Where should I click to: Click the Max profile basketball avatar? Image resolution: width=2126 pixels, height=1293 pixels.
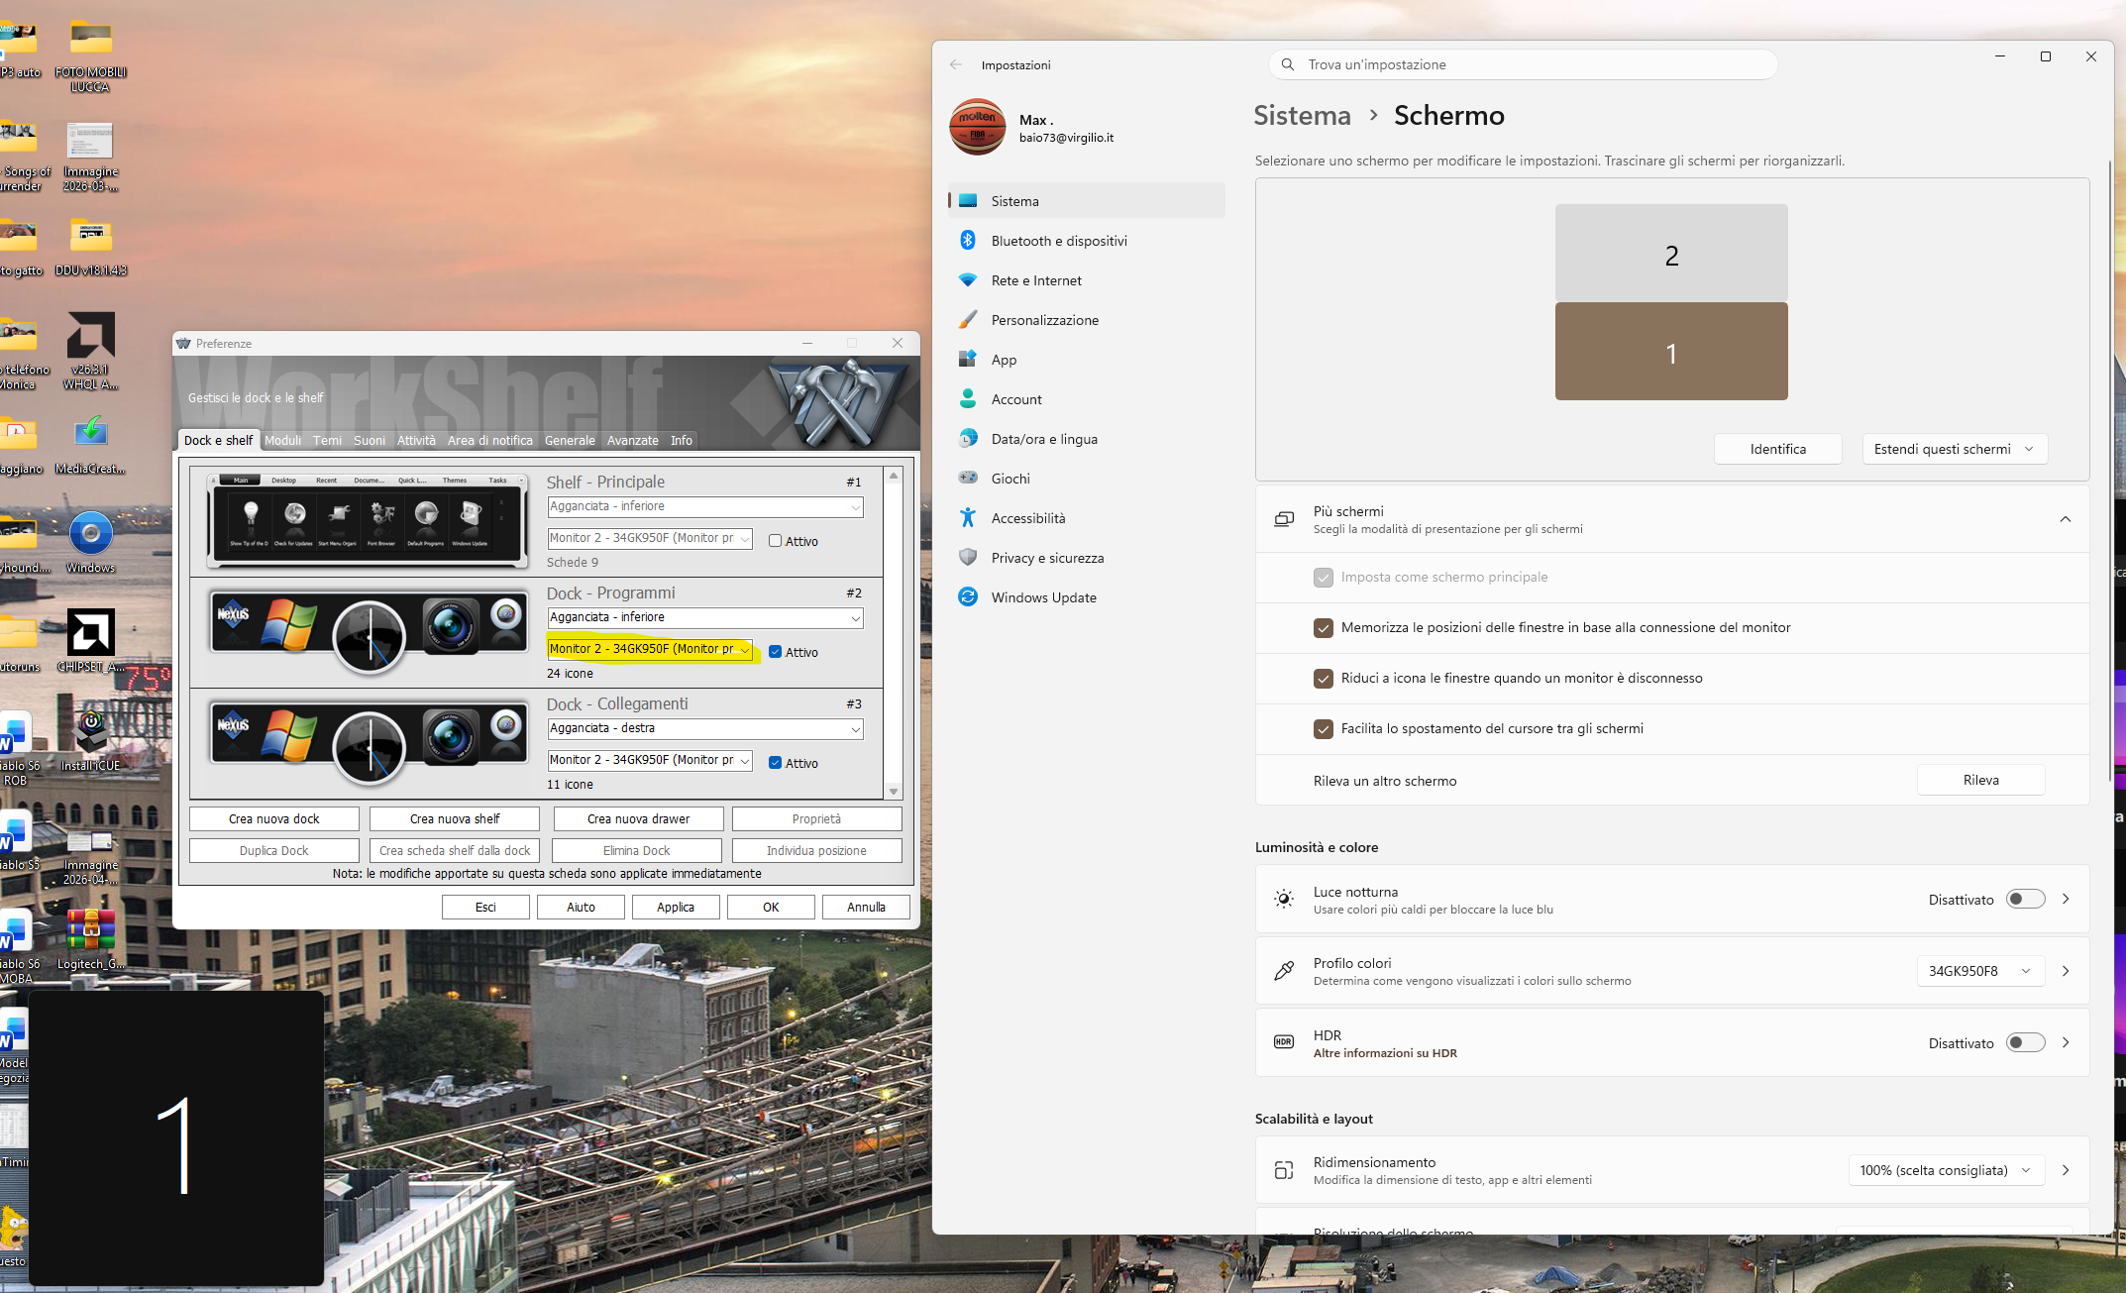pos(978,127)
